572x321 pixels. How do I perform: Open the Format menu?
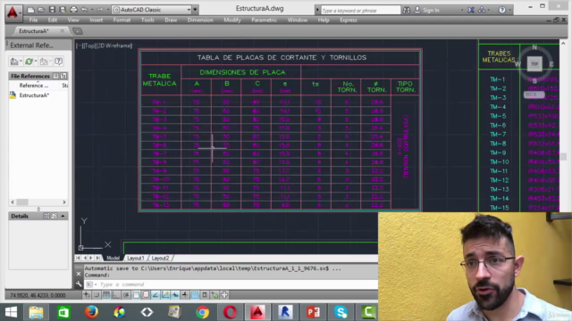[122, 20]
